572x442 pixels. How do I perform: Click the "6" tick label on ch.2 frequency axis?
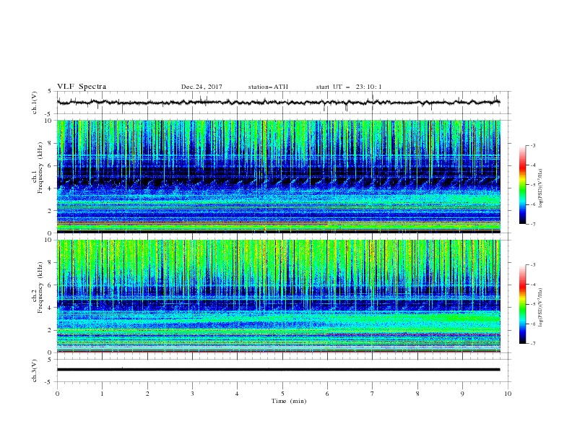point(51,285)
